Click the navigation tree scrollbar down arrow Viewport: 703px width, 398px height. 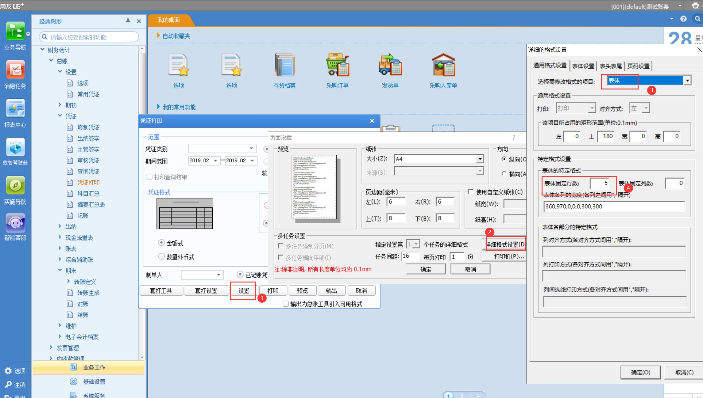point(142,357)
